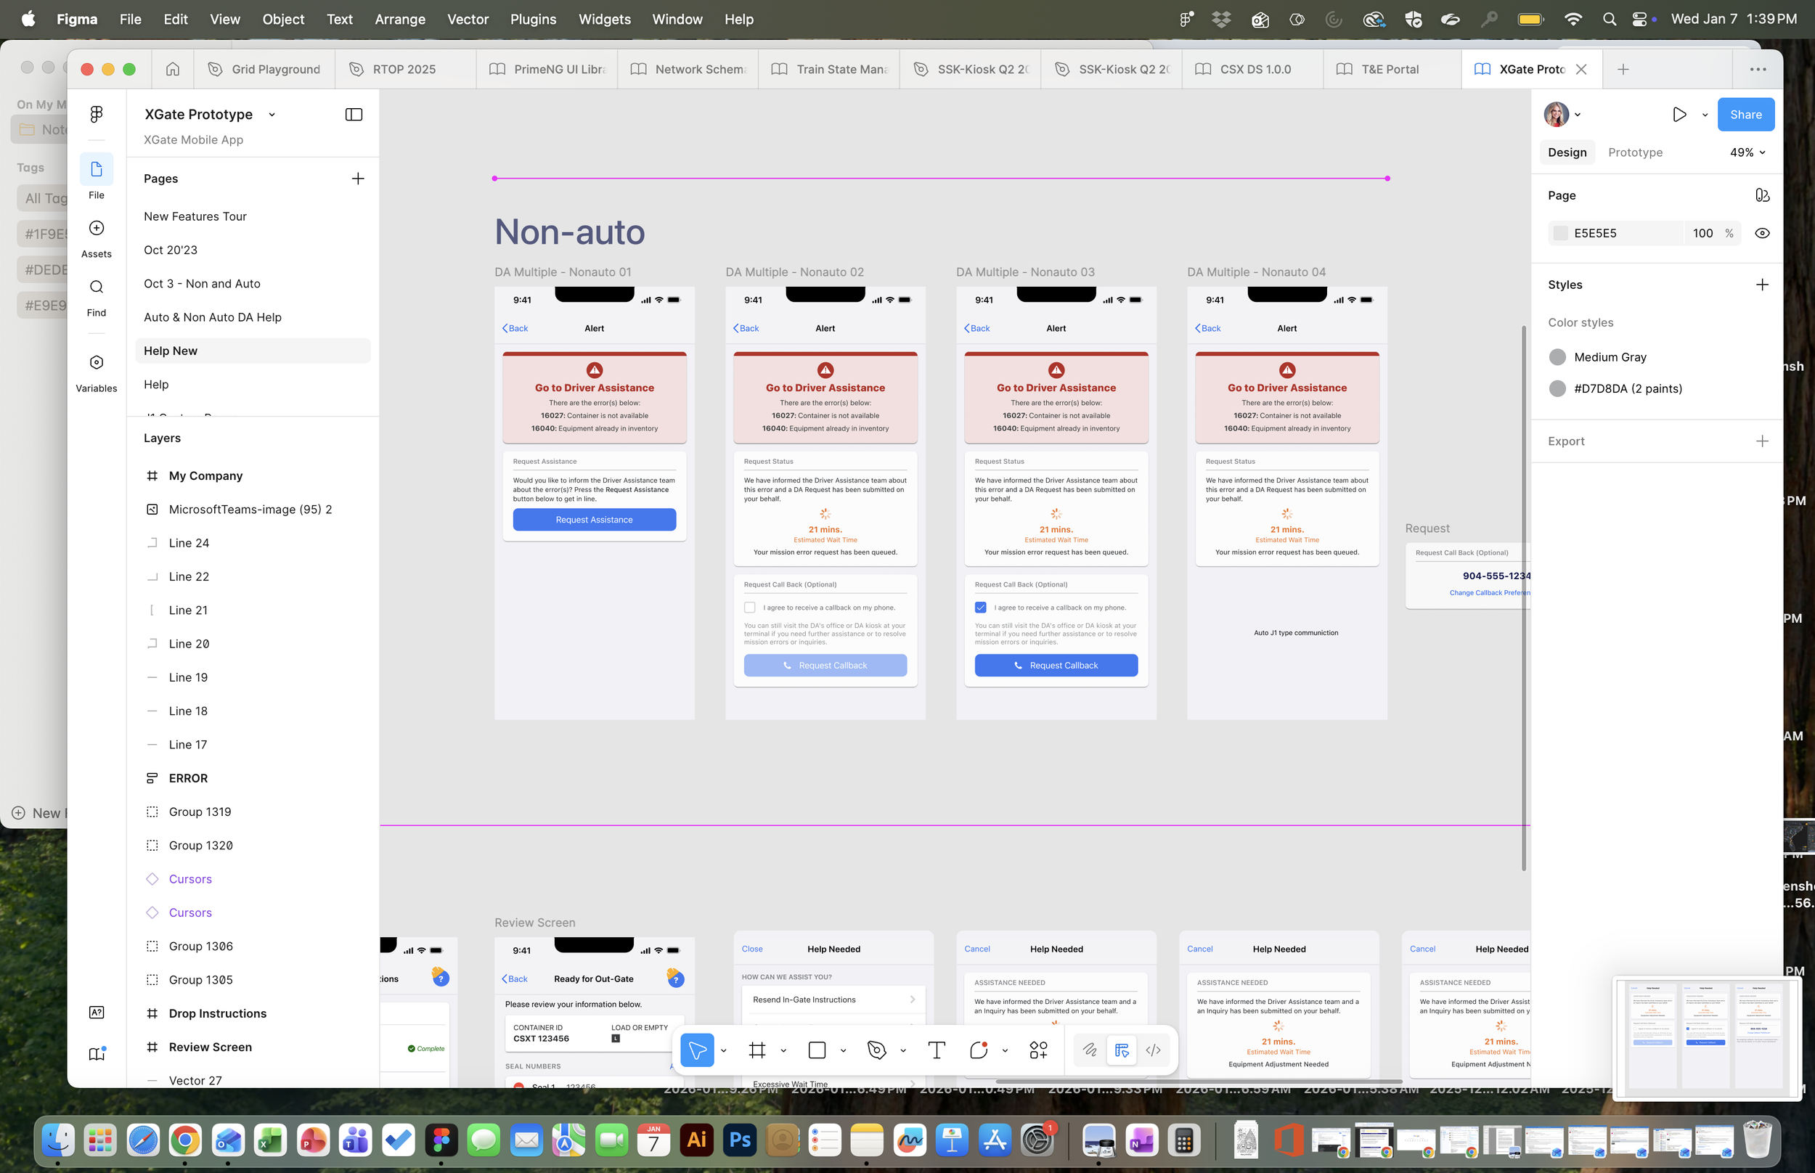Open Move tool options dropdown
The image size is (1815, 1173).
[724, 1051]
